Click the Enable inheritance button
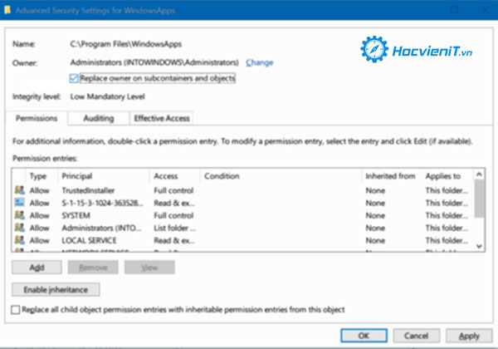This screenshot has width=498, height=349. click(x=56, y=289)
